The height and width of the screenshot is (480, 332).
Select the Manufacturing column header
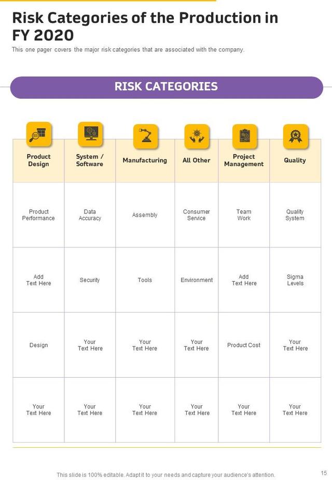tap(145, 161)
